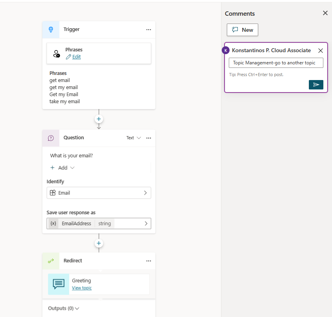Click the New comment button

(243, 30)
